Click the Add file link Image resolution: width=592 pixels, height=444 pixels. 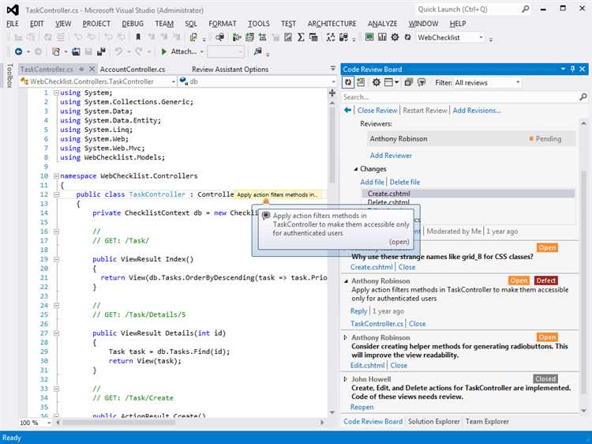point(372,182)
